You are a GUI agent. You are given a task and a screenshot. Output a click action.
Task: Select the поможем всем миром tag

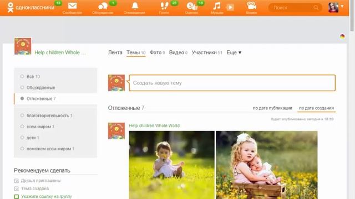55,149
